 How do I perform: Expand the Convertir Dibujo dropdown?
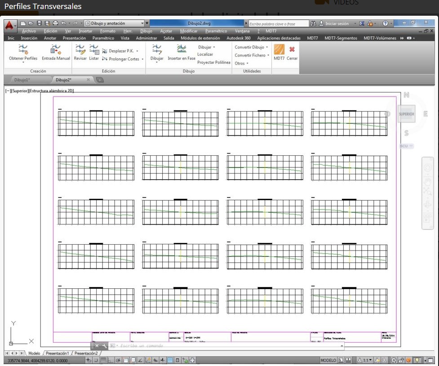tap(251, 47)
